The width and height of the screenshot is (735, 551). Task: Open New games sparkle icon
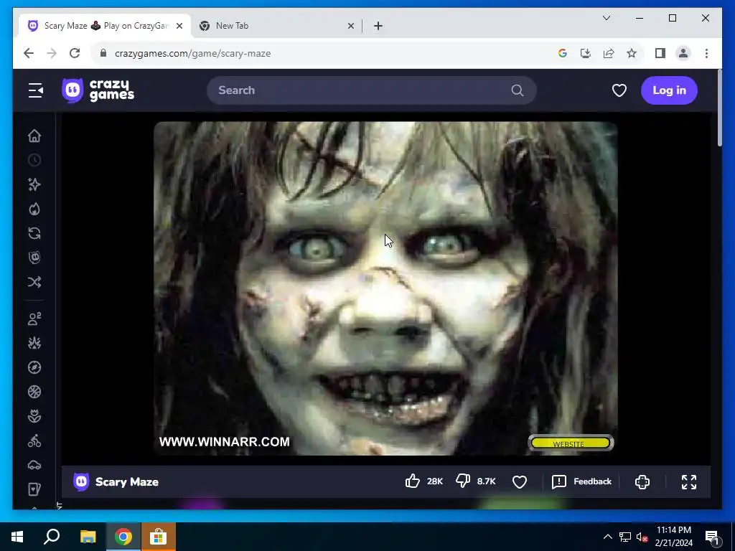pyautogui.click(x=34, y=184)
